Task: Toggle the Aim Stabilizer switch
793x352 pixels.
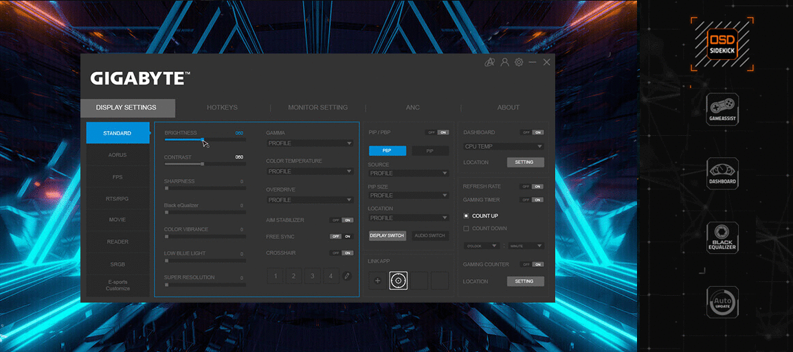Action: click(342, 220)
